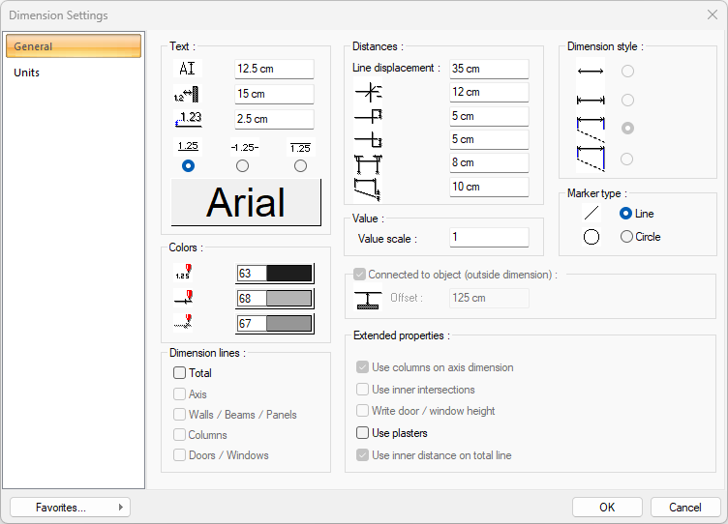Click the offset icon beside Offset field
Image resolution: width=728 pixels, height=524 pixels.
click(368, 299)
